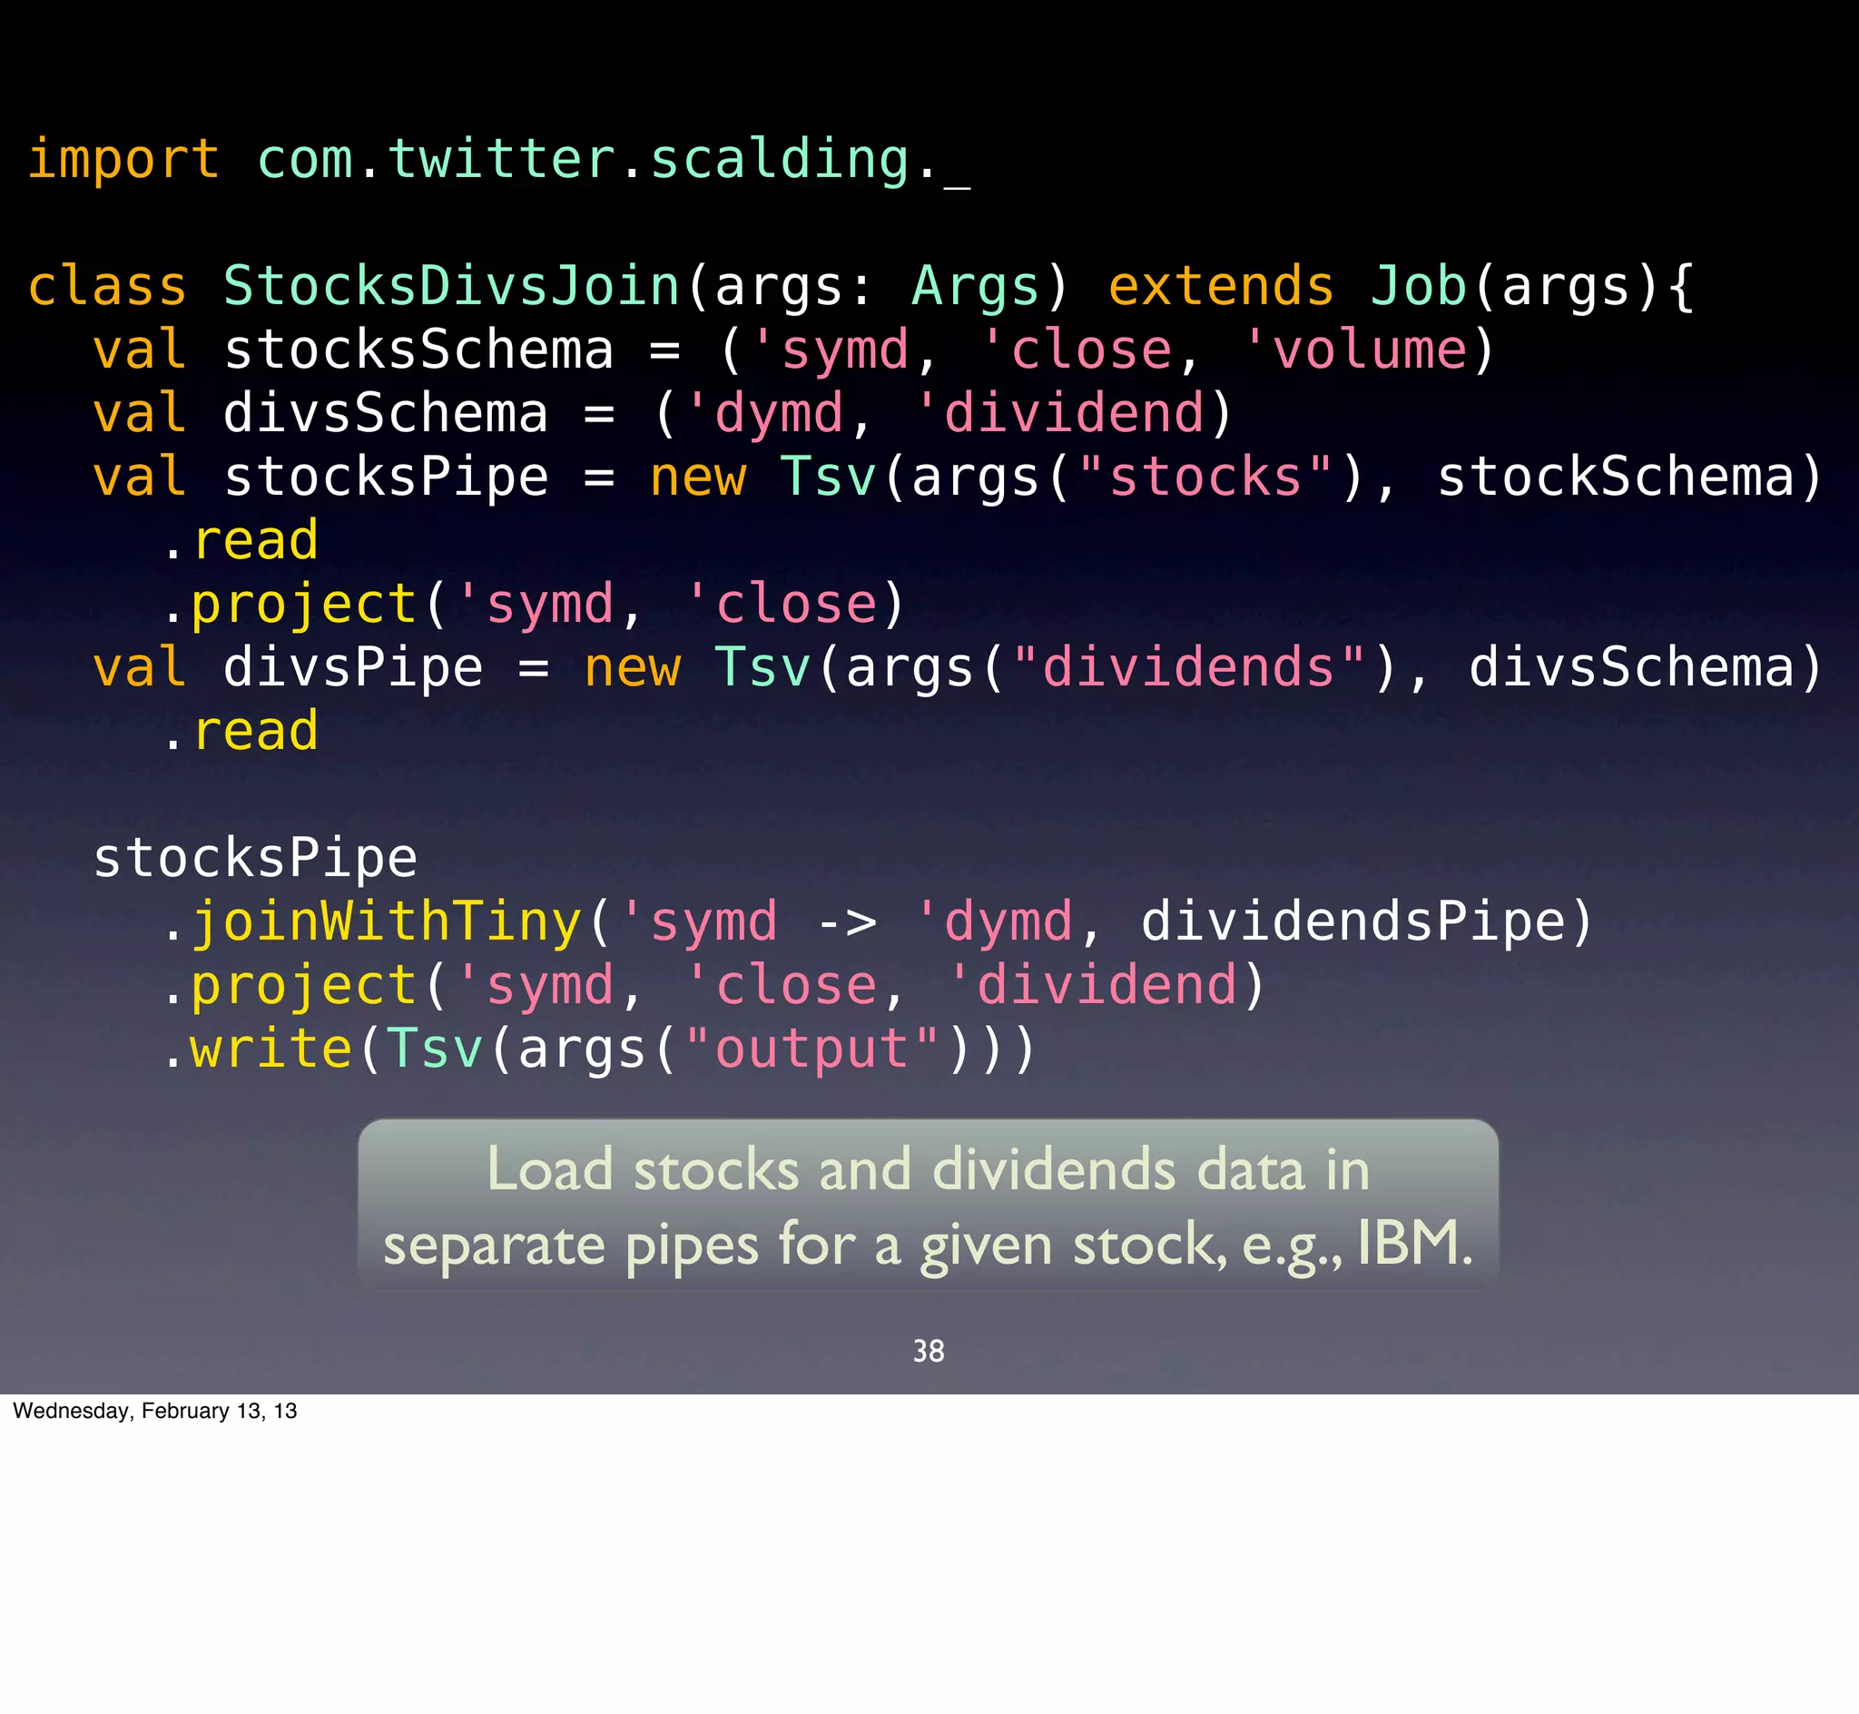Click '.read' under divsPipe declaration
Screen dimensions: 1859x1714
tap(241, 732)
